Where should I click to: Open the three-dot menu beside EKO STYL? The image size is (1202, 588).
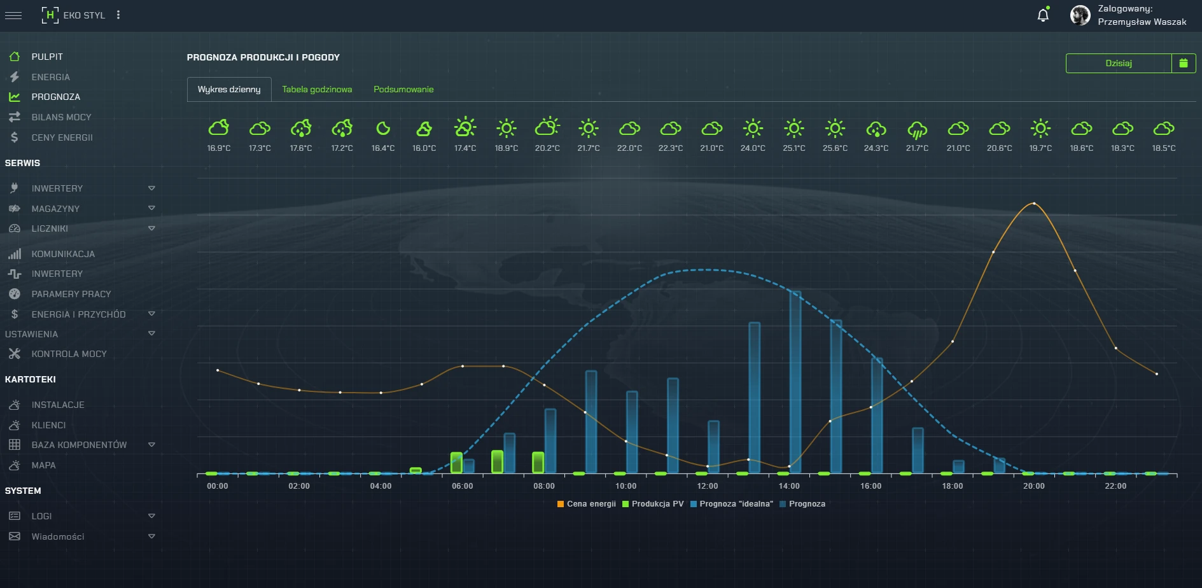[x=118, y=15]
